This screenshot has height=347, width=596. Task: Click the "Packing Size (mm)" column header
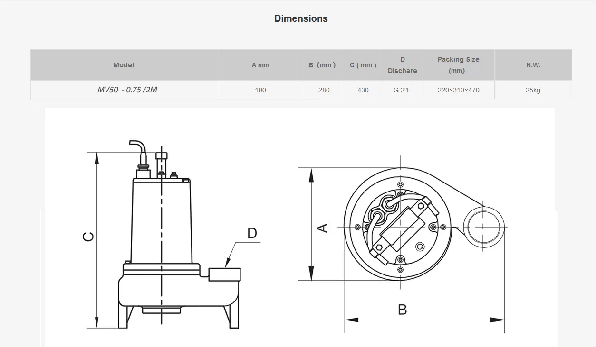[458, 65]
